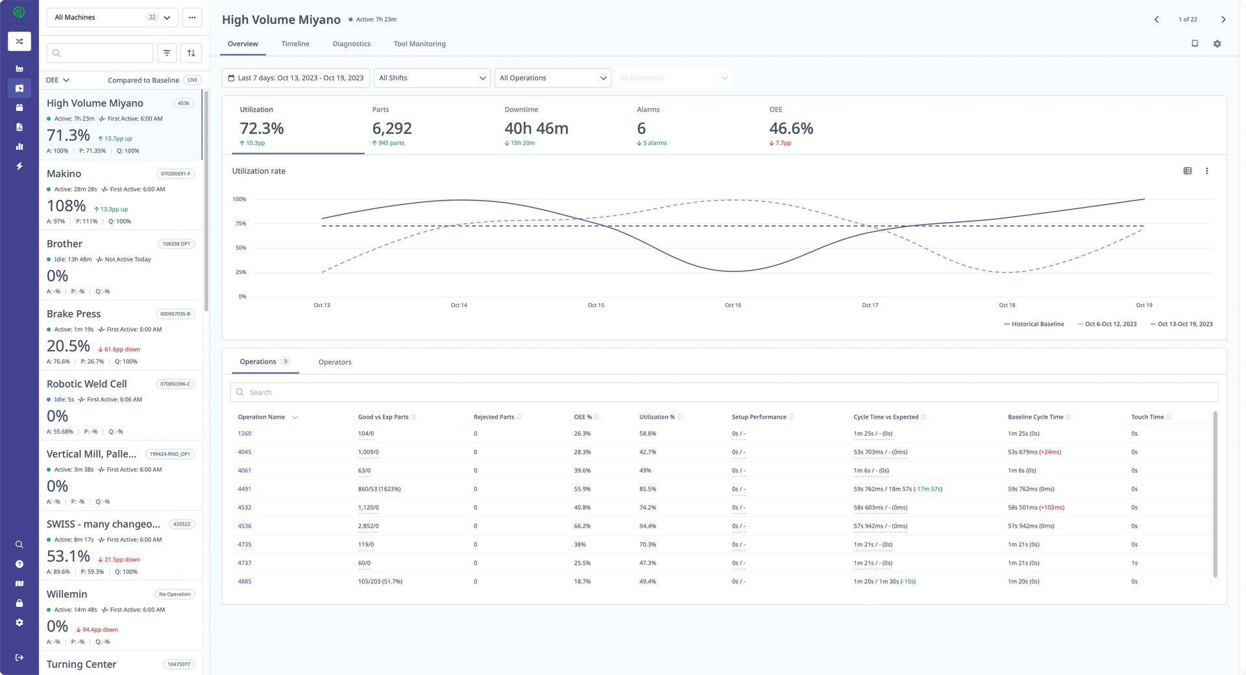Open the tablet view icon near dashboard settings
Image resolution: width=1246 pixels, height=675 pixels.
(x=1195, y=43)
